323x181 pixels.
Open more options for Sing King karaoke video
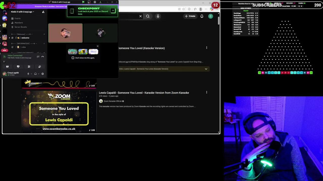(x=207, y=48)
